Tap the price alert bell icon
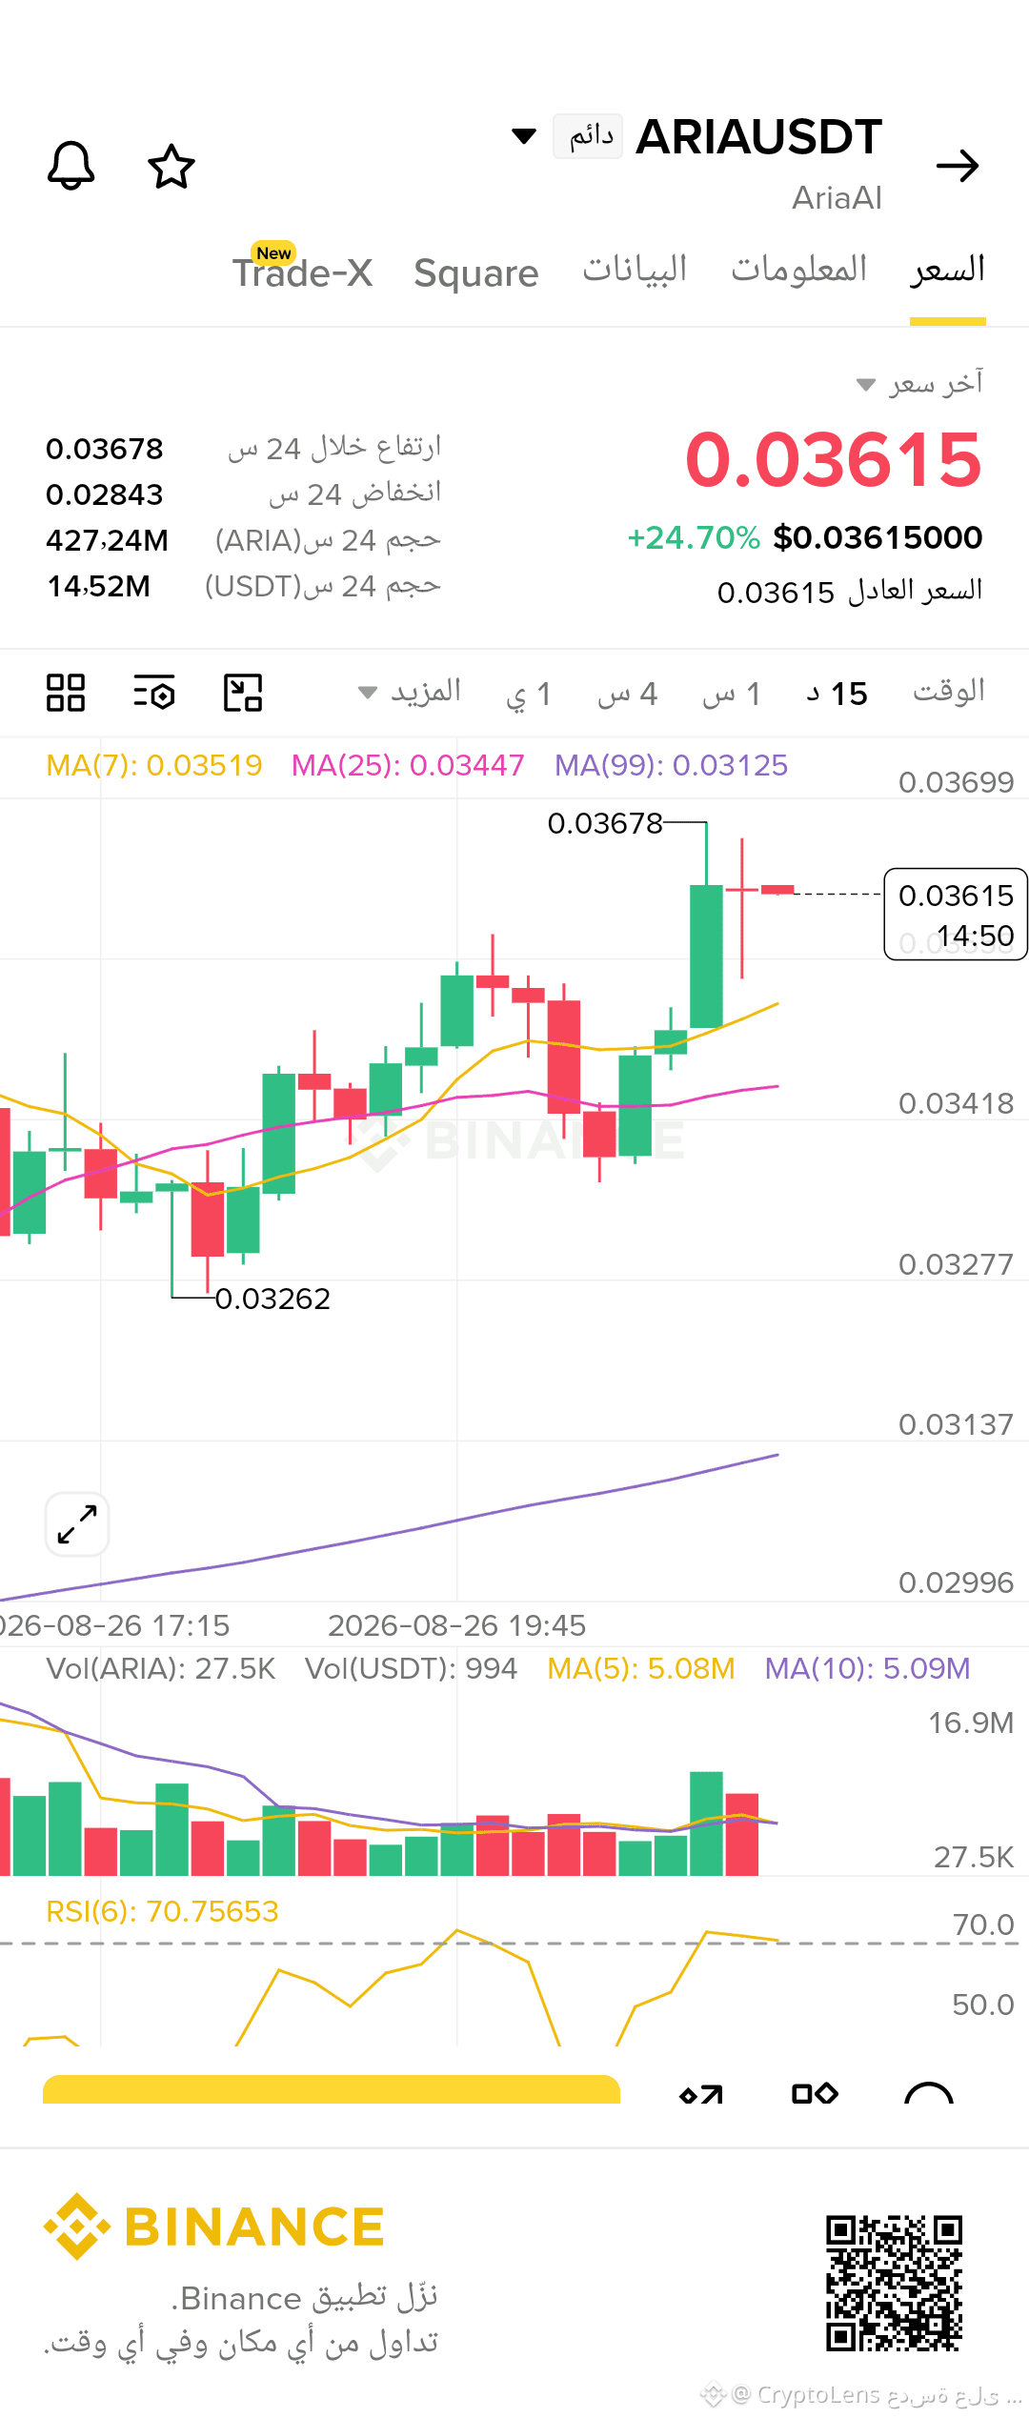1029x2418 pixels. point(71,166)
